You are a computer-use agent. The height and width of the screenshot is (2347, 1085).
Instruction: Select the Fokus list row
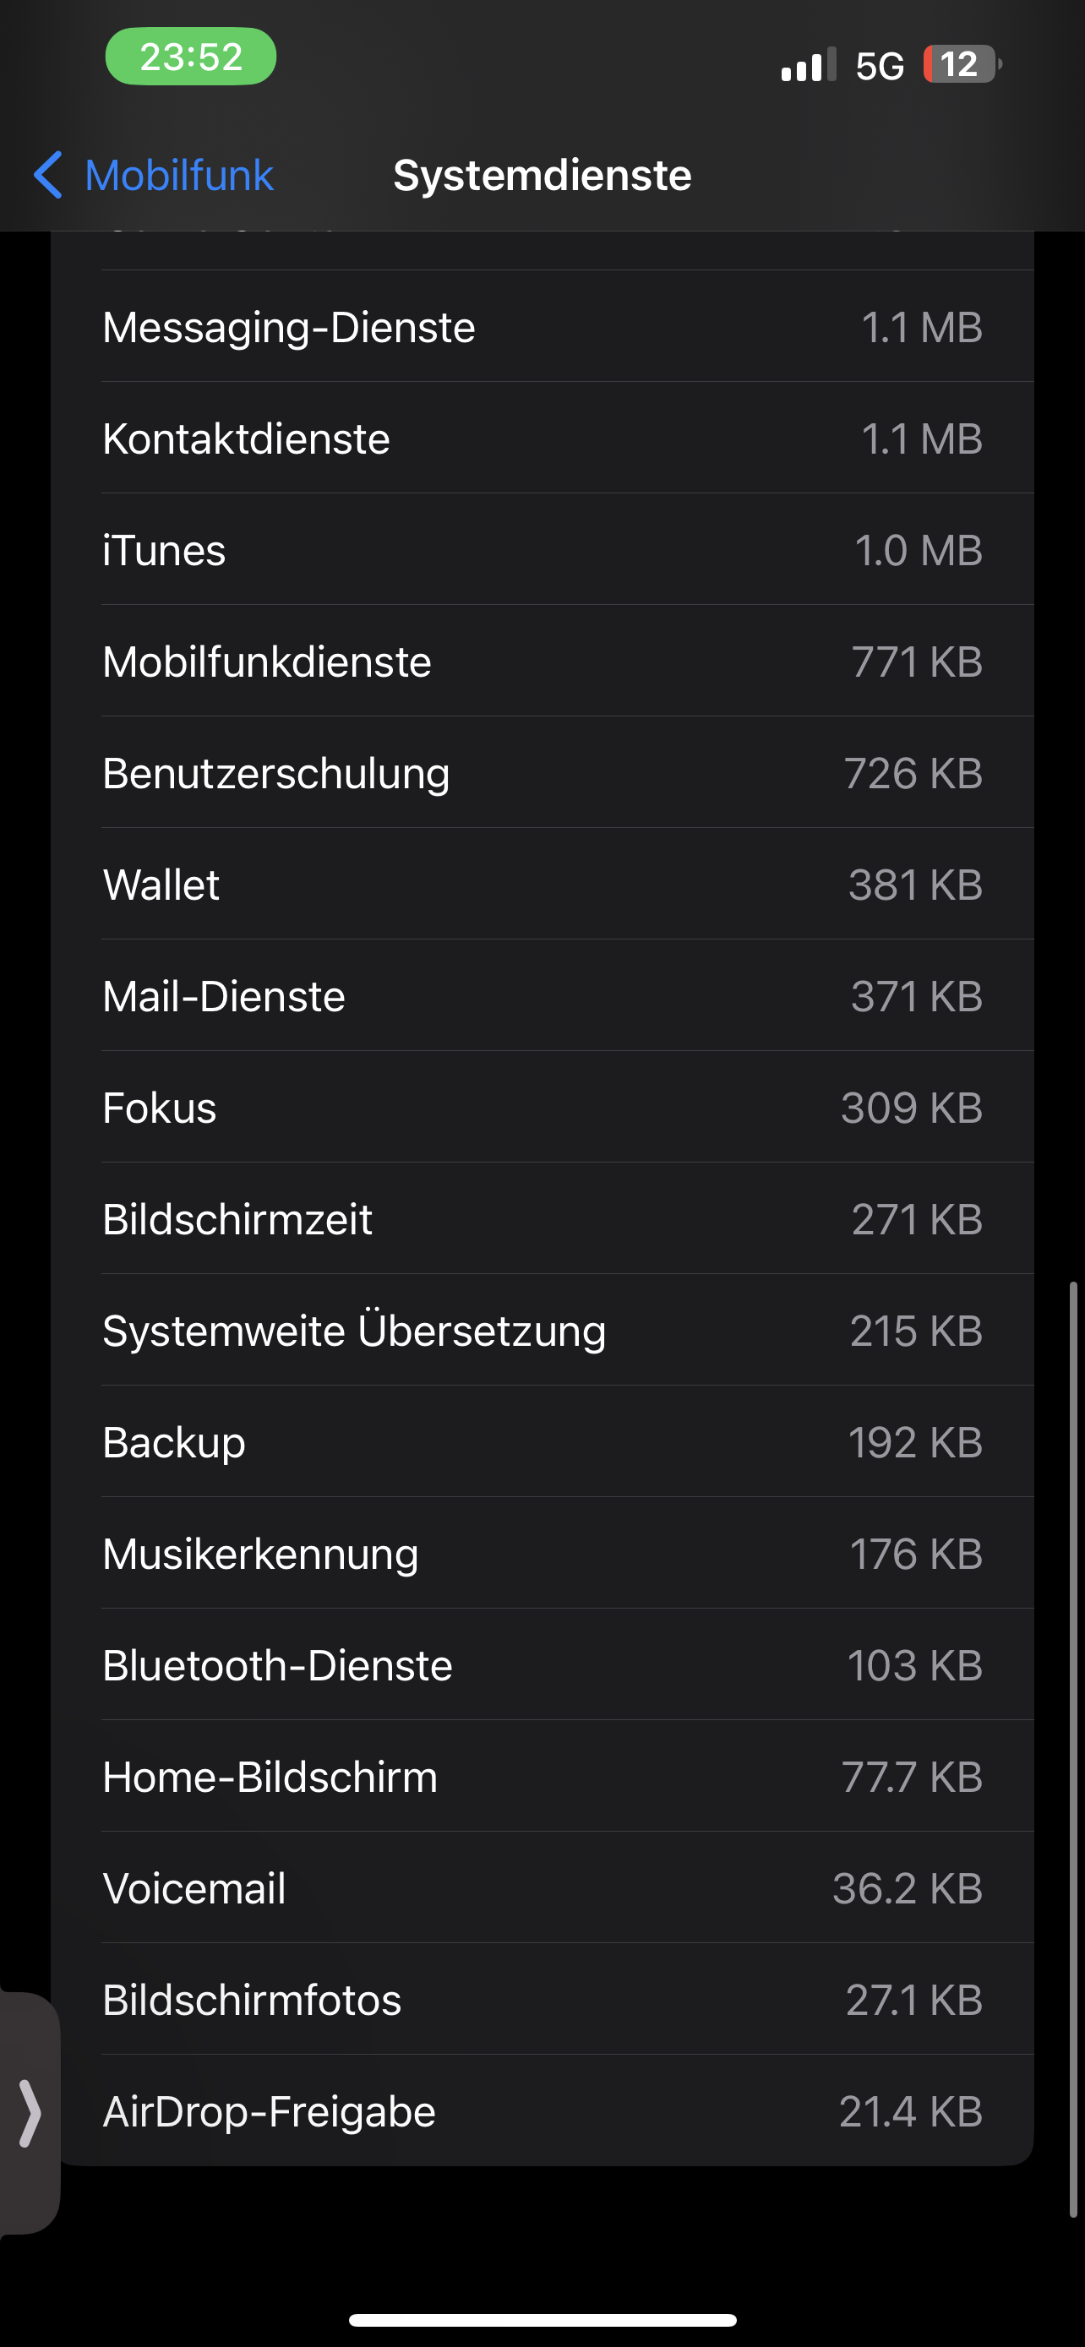(542, 1108)
